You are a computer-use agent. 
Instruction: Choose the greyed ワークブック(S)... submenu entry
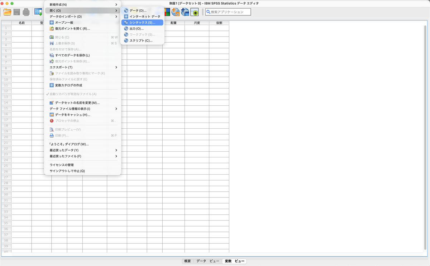142,34
